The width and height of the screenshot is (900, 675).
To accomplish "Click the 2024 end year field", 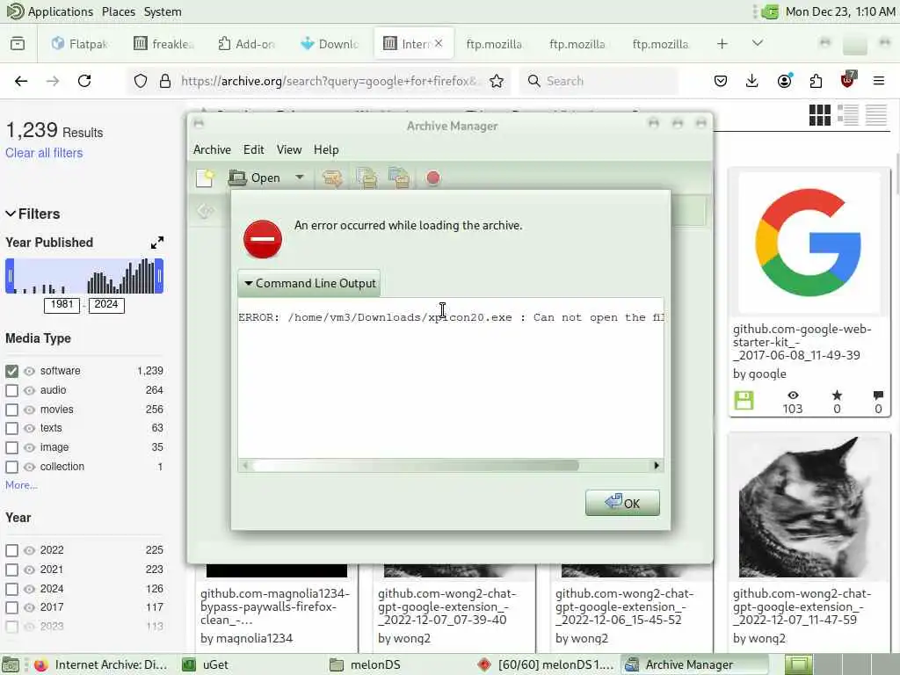I will (106, 305).
